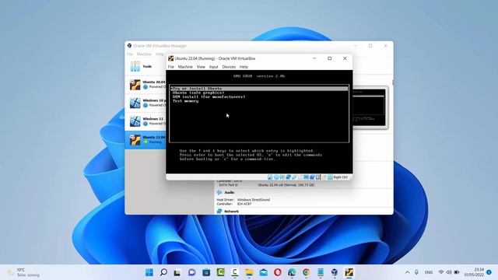Screen dimensions: 498x280
Task: Select Tools in VirtualBox Manager sidebar
Action: tap(146, 66)
